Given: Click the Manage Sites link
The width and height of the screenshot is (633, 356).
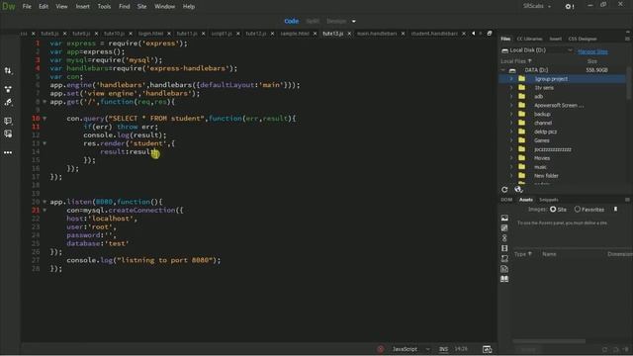Looking at the screenshot, I should 592,51.
